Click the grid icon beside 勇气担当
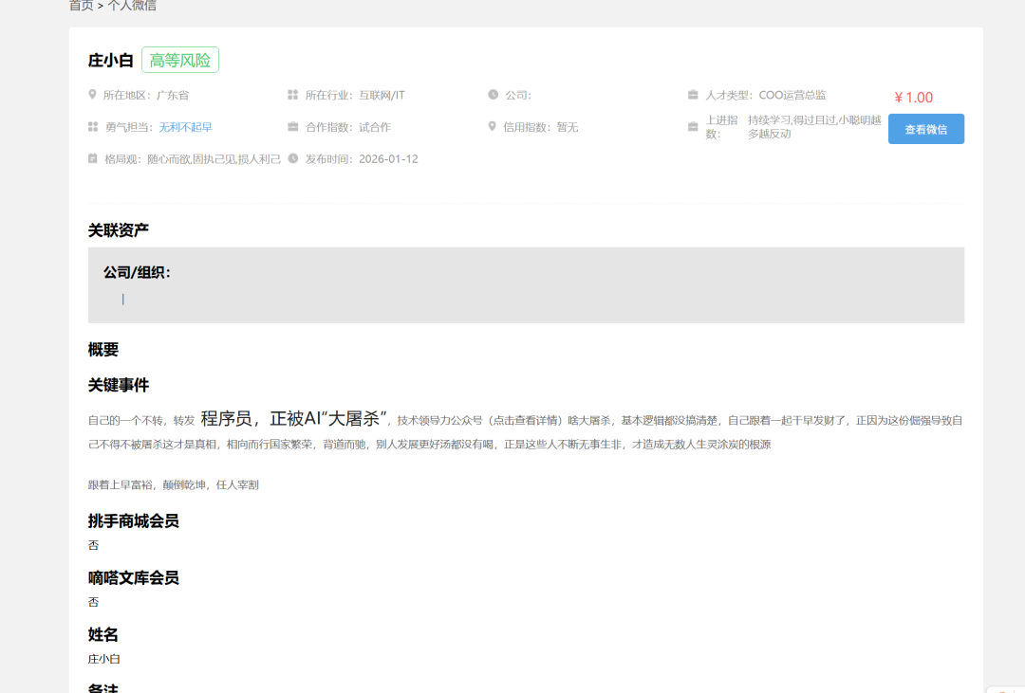Image resolution: width=1025 pixels, height=693 pixels. (x=92, y=126)
